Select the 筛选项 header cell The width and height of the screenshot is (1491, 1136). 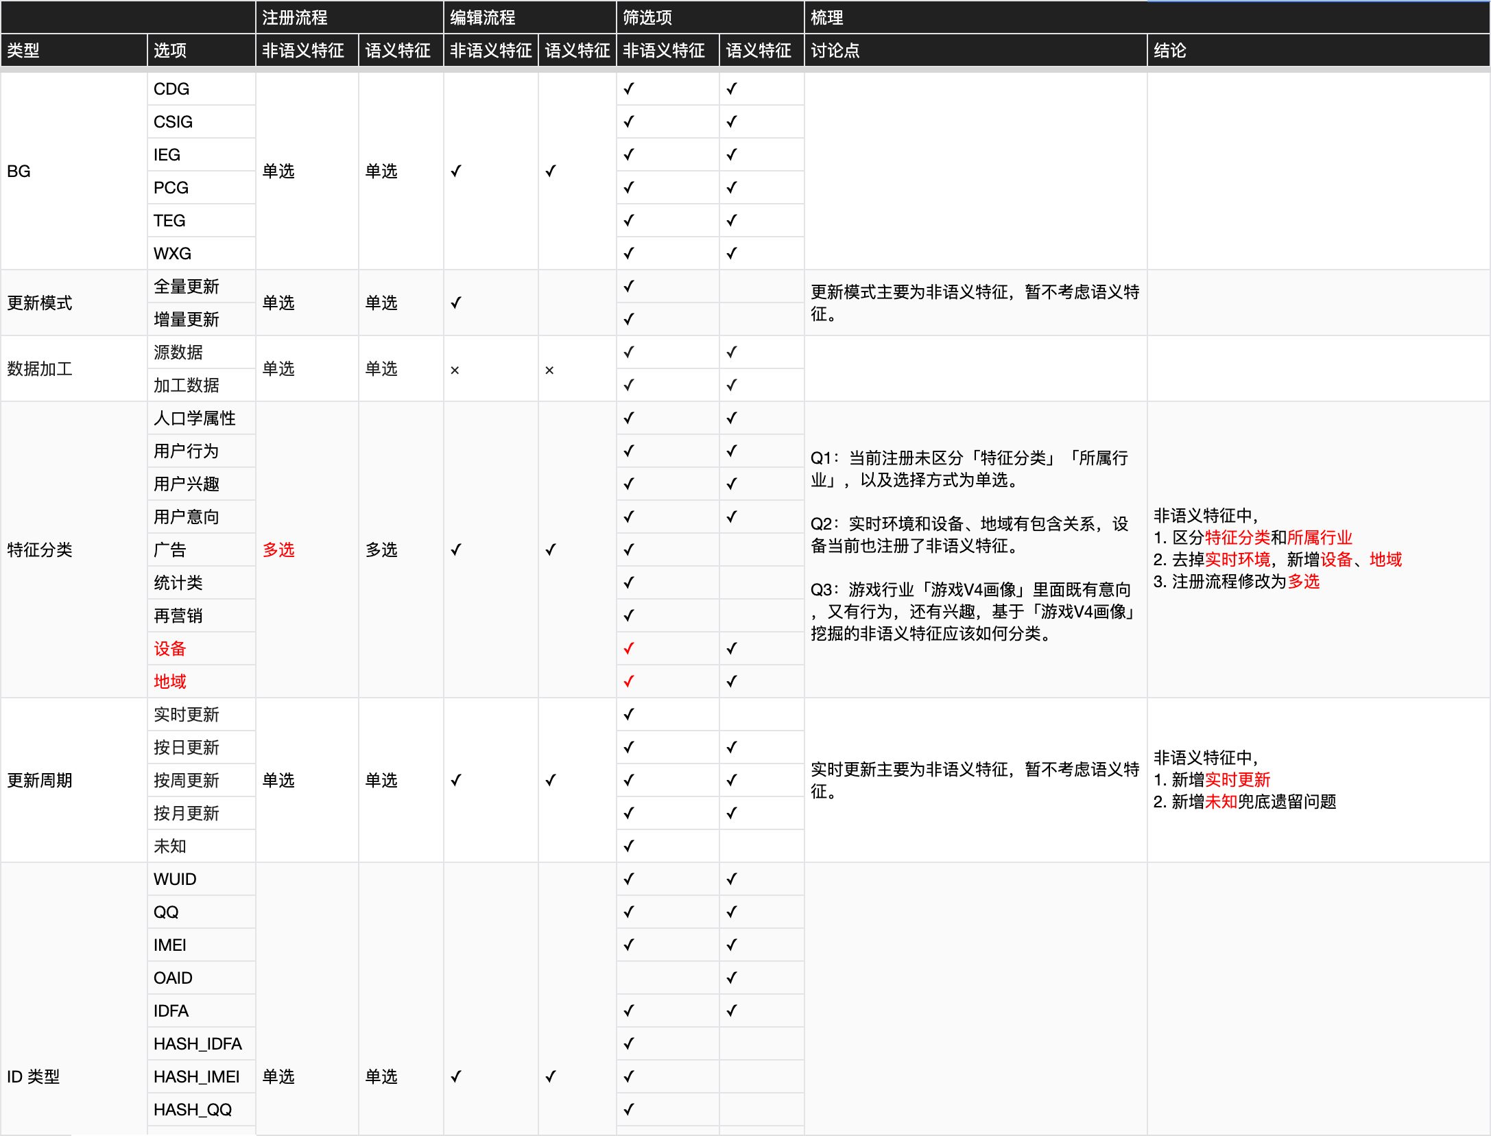710,17
